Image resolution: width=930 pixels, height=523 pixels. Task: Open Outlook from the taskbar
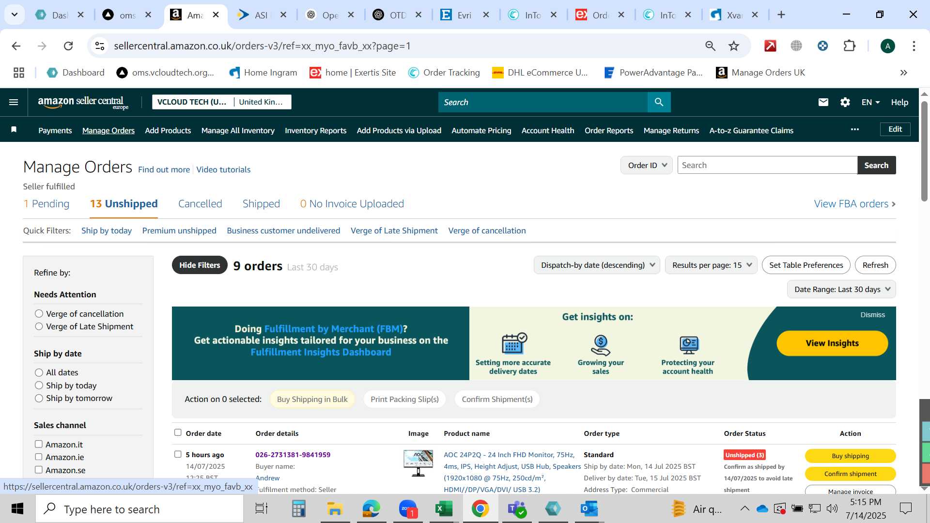(x=589, y=509)
